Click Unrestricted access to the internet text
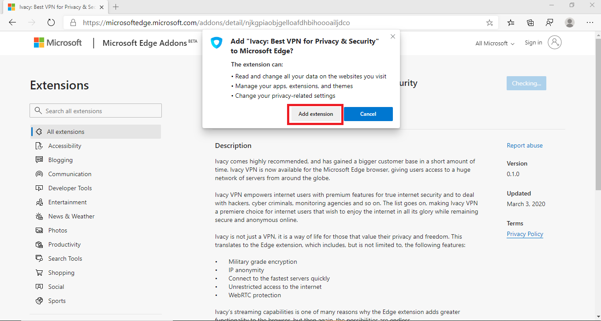 (x=275, y=287)
